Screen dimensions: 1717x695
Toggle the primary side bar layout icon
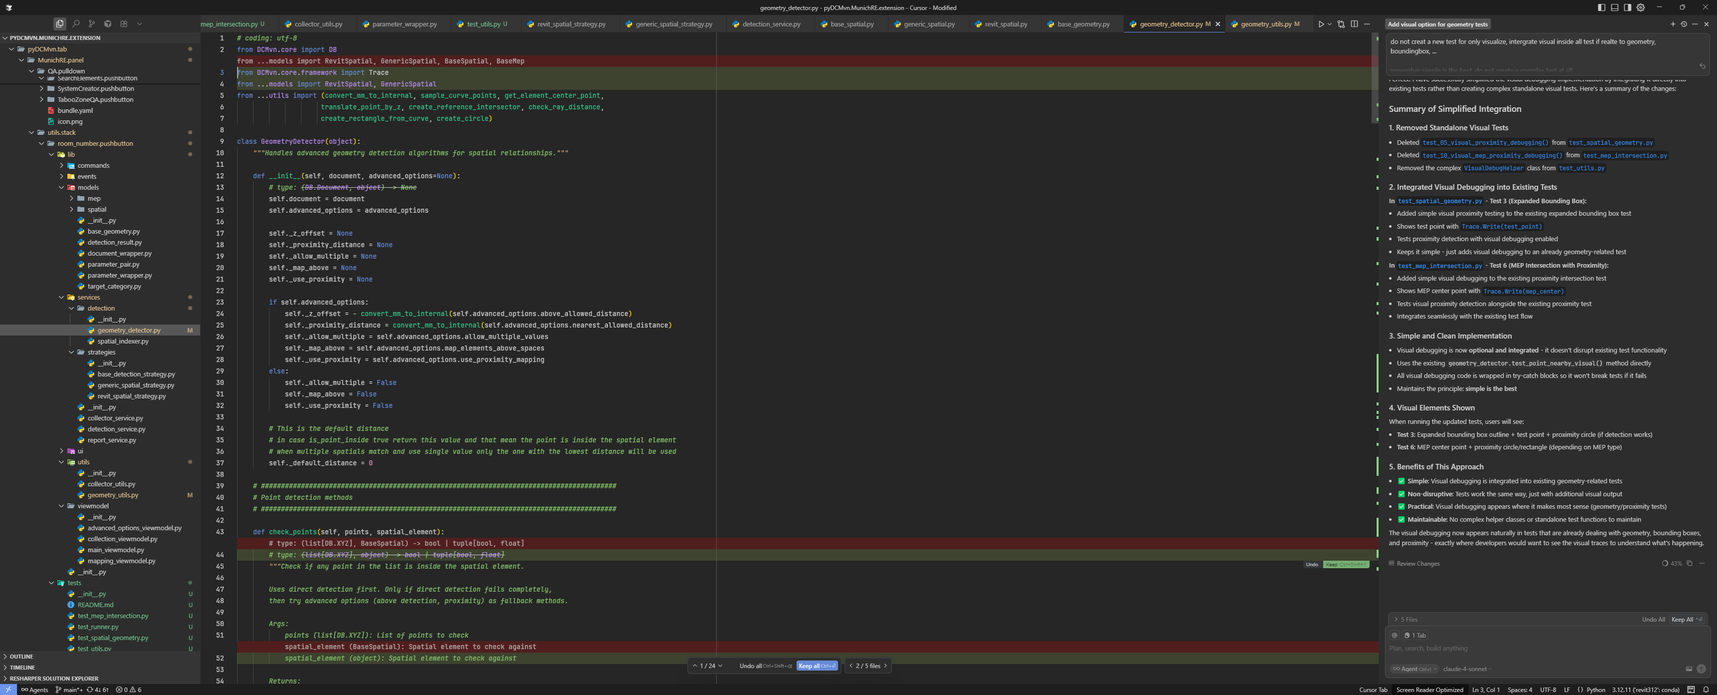point(1601,7)
